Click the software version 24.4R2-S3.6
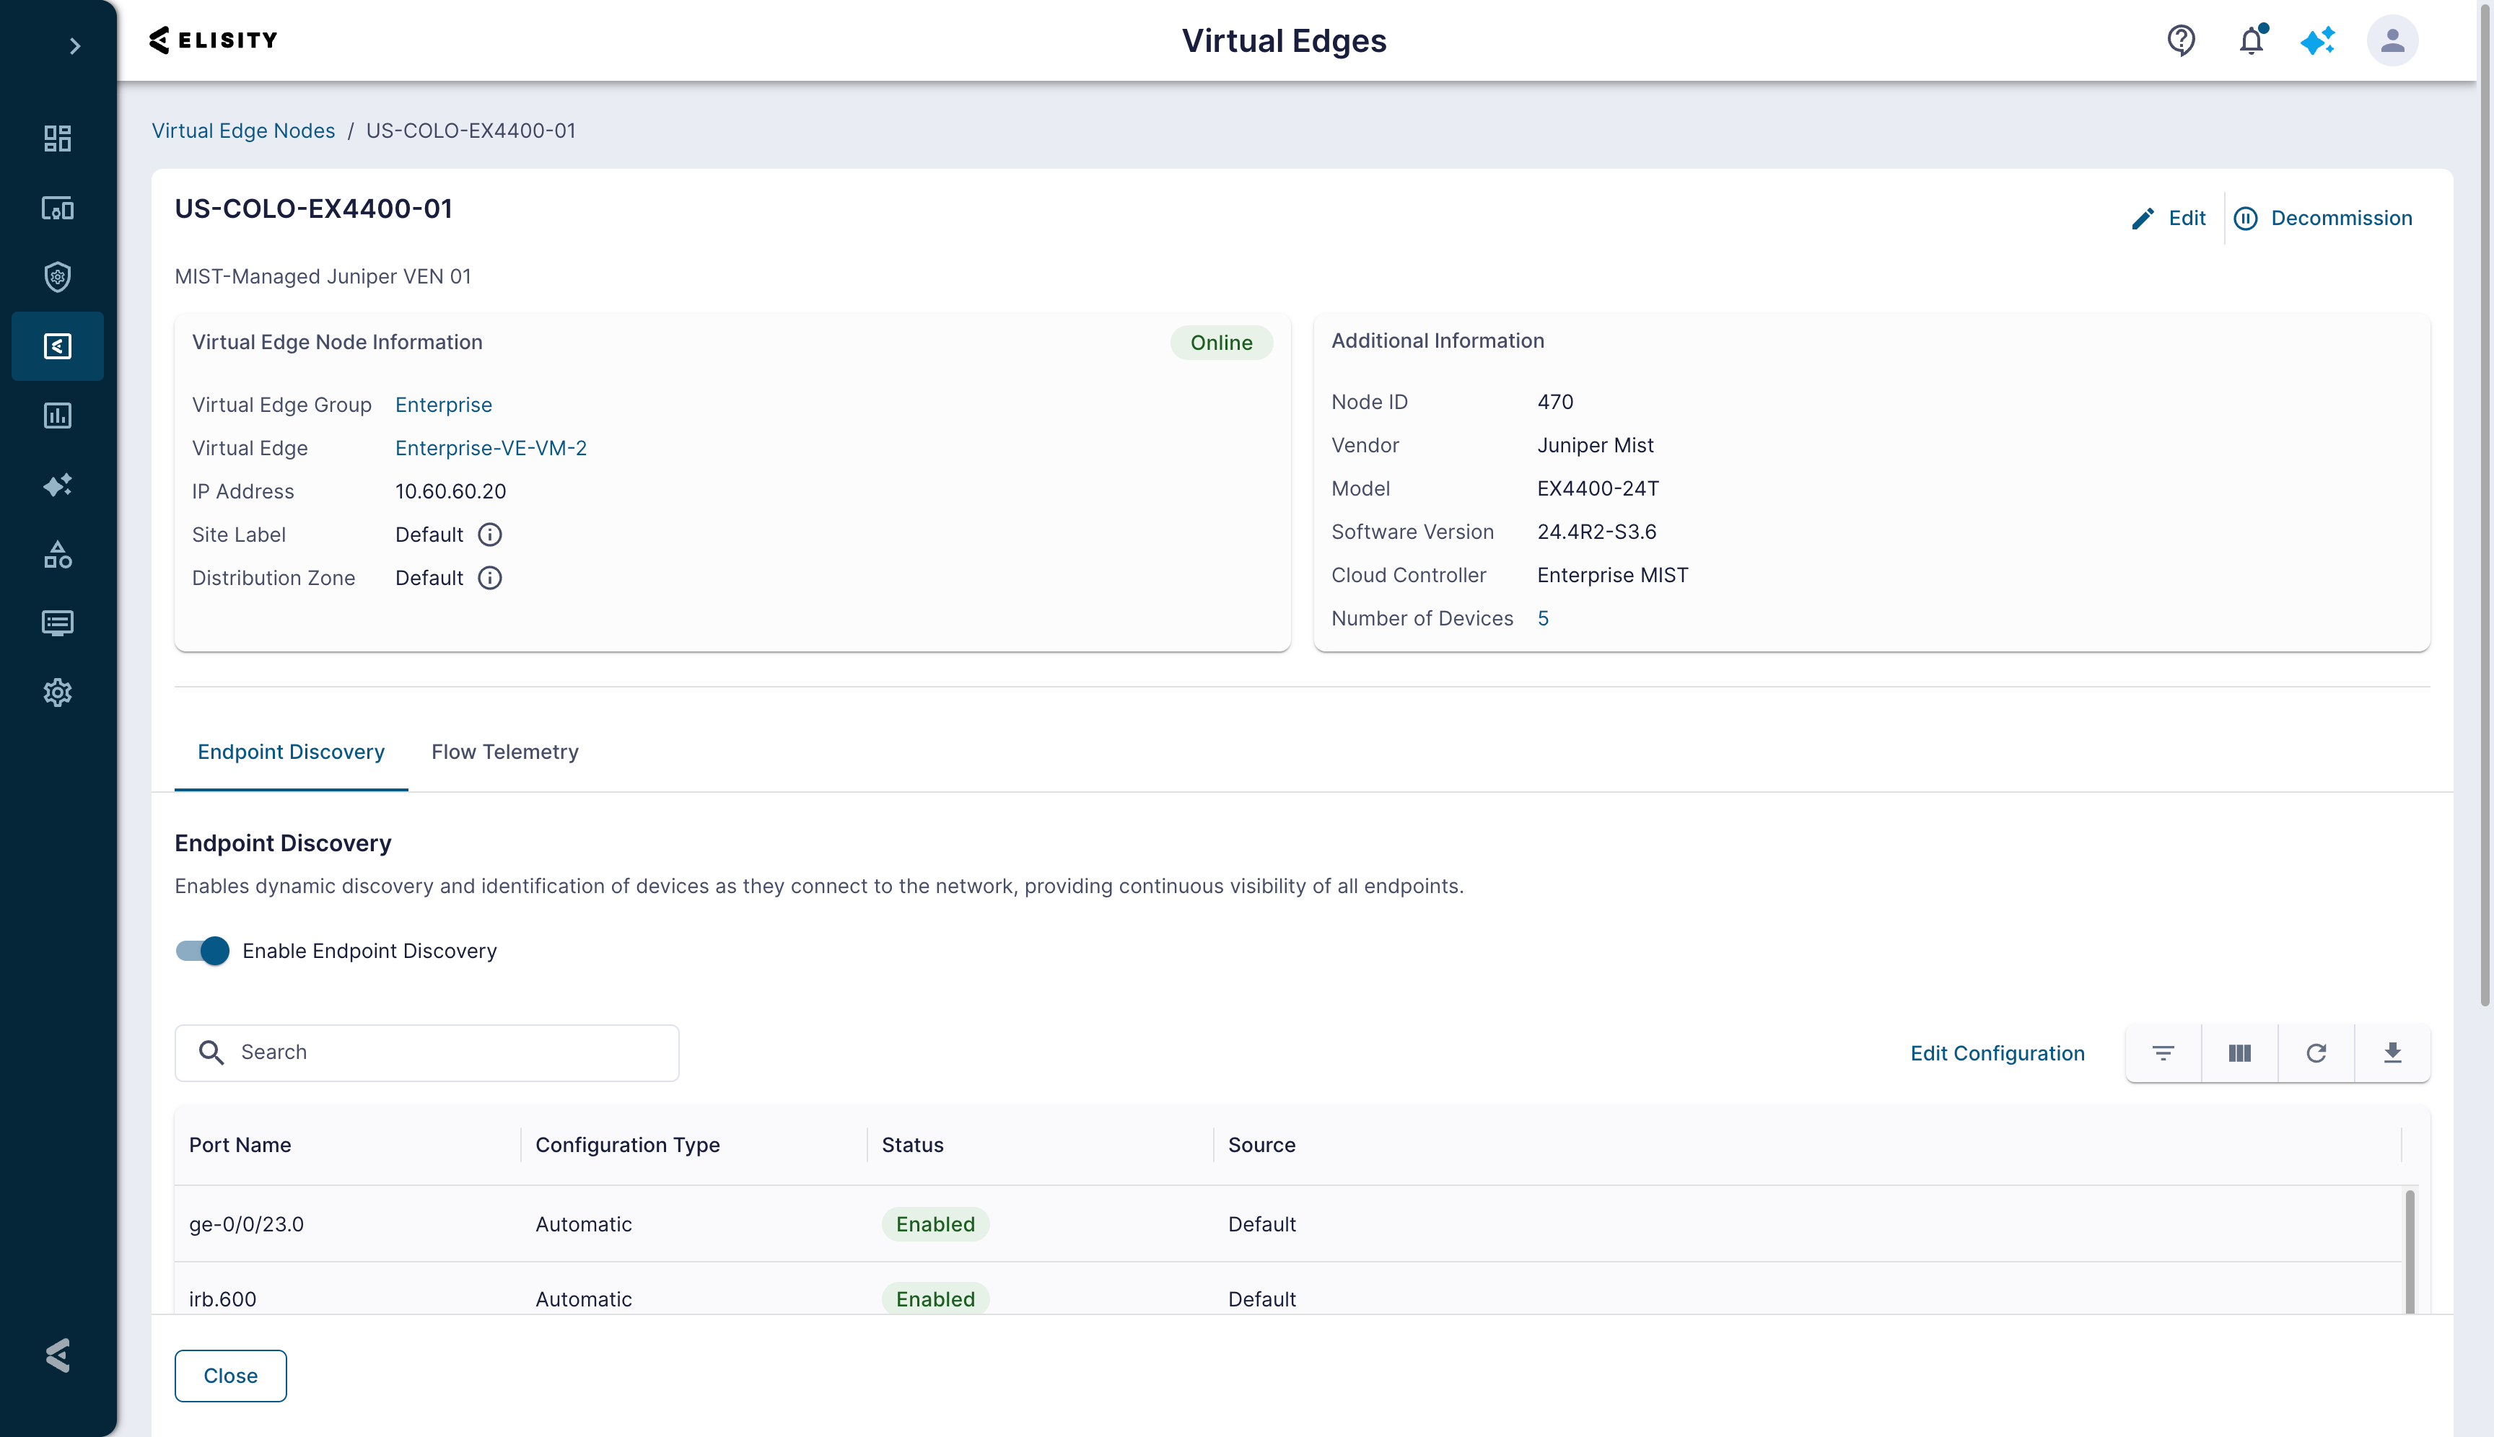The width and height of the screenshot is (2494, 1437). pos(1596,532)
